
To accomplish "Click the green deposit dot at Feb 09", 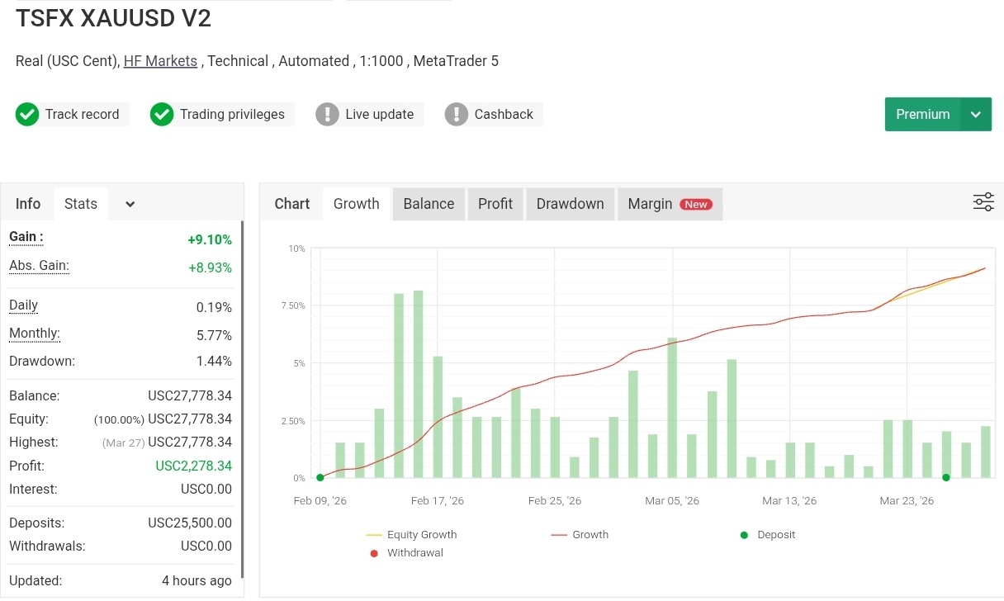I will tap(320, 477).
